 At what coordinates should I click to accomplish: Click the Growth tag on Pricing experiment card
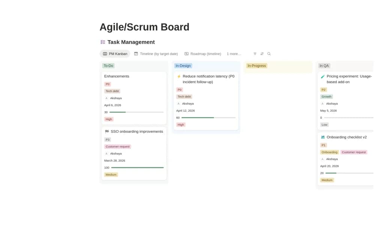tap(327, 97)
